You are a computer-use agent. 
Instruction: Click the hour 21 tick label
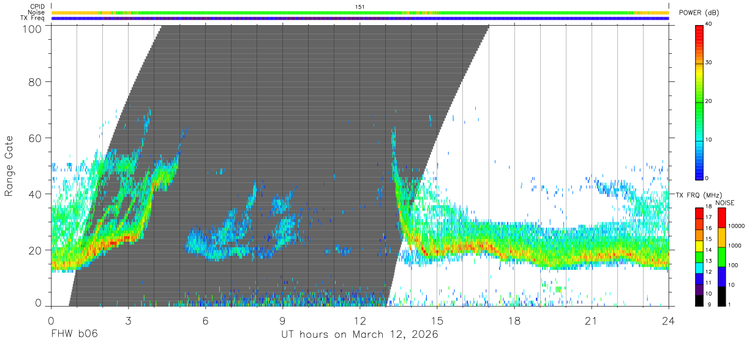click(x=591, y=321)
